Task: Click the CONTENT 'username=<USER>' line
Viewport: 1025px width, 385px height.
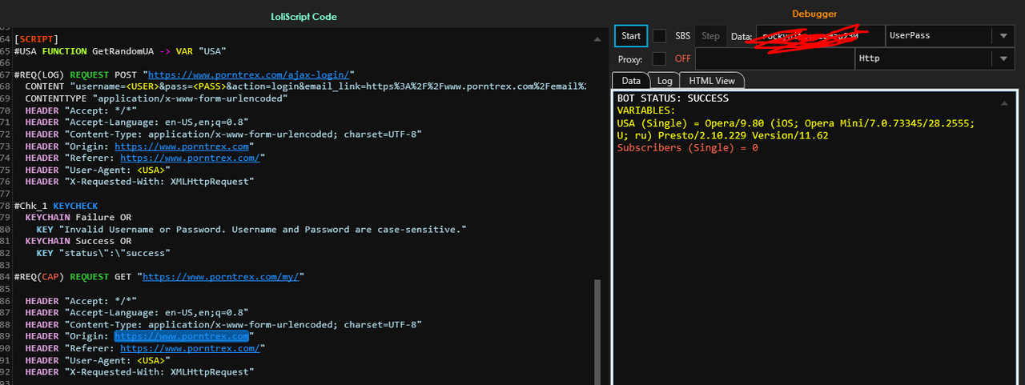Action: coord(305,86)
